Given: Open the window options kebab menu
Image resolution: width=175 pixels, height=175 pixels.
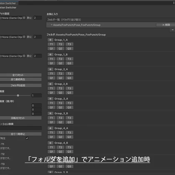Looking at the screenshot, I should 174,3.
